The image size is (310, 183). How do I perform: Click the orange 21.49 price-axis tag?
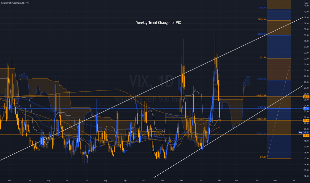tap(306, 120)
